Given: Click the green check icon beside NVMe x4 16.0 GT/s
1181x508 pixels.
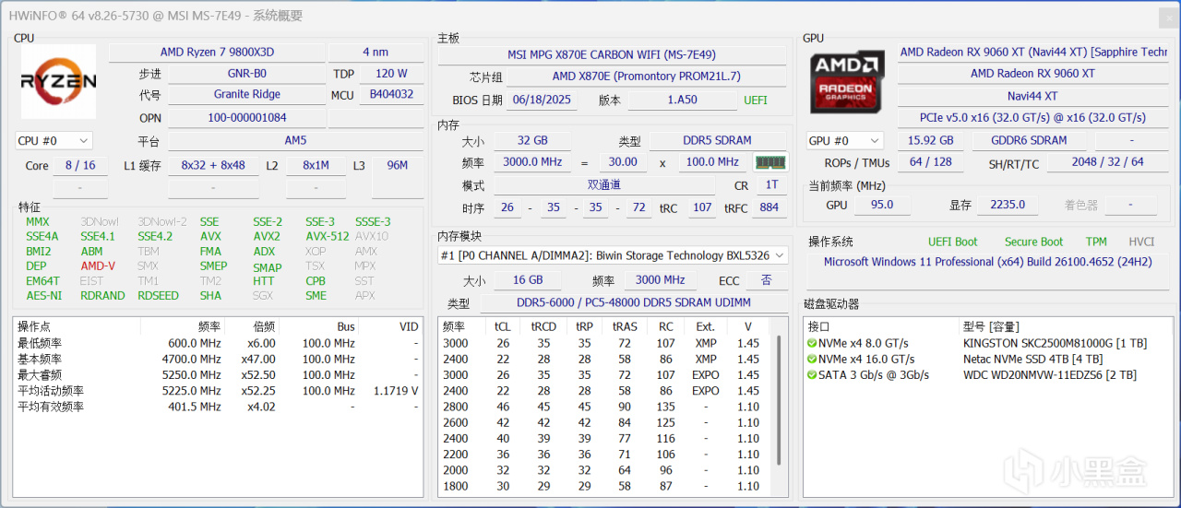Looking at the screenshot, I should [x=811, y=360].
